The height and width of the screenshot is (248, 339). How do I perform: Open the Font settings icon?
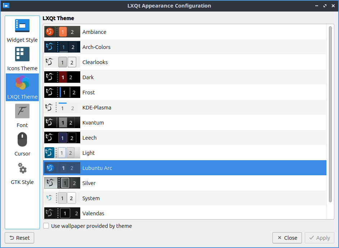[22, 111]
